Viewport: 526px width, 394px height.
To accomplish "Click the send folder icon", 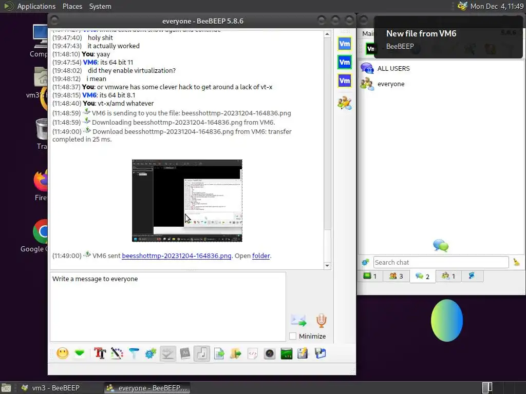I will point(236,353).
